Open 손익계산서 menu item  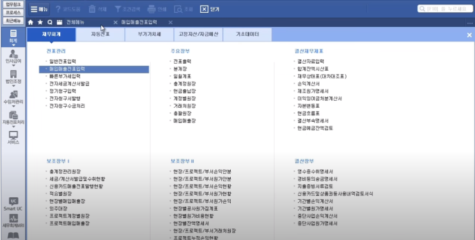coord(308,84)
